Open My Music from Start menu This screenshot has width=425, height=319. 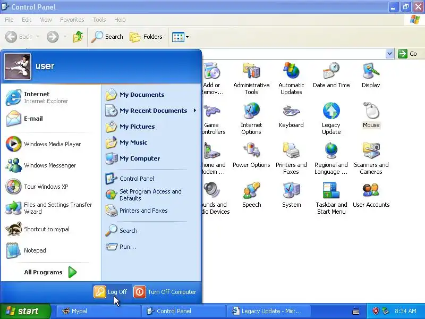151,142
